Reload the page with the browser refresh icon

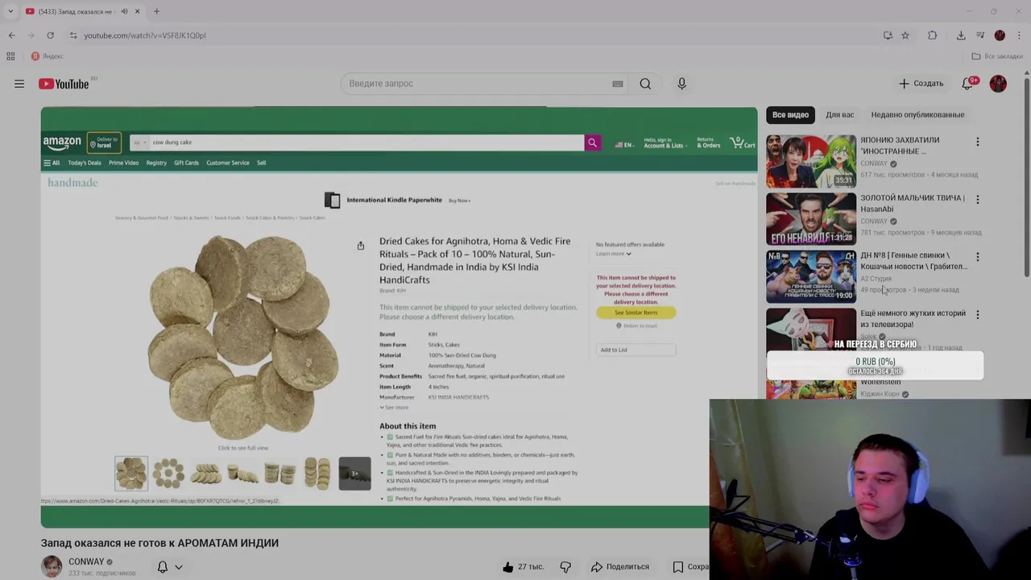[50, 35]
